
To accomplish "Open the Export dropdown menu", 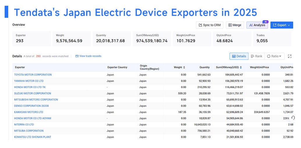I will pos(281,25).
